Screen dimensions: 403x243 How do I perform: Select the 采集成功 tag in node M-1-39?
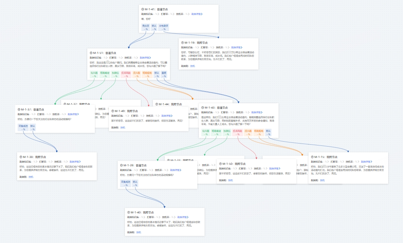126,183
